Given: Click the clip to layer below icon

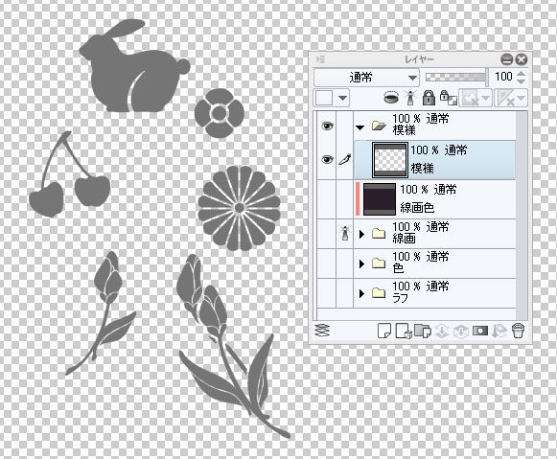Looking at the screenshot, I should (x=391, y=98).
